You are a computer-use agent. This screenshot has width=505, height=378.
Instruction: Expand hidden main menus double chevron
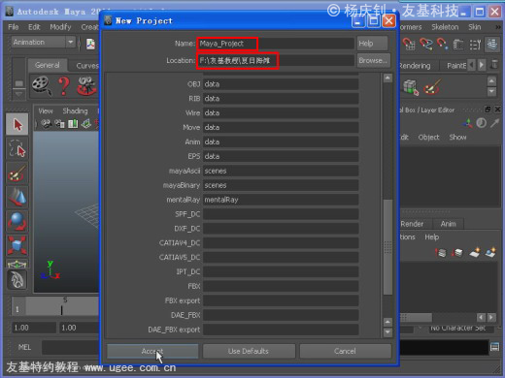[x=497, y=27]
